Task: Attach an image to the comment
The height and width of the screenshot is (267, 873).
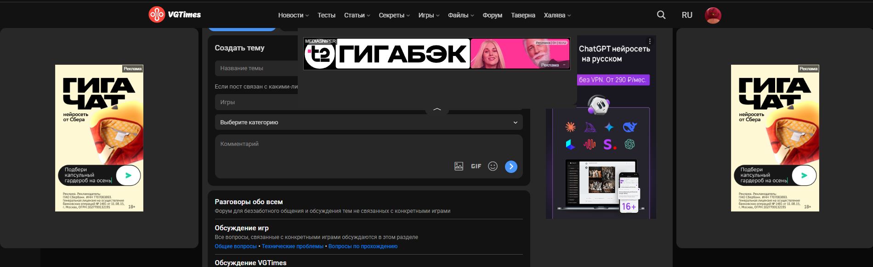Action: (459, 166)
